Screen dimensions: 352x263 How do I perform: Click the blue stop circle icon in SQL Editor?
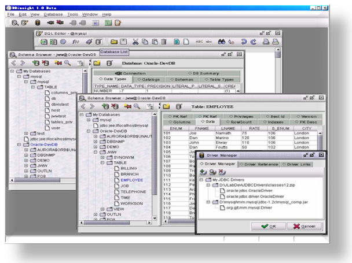[x=63, y=42]
